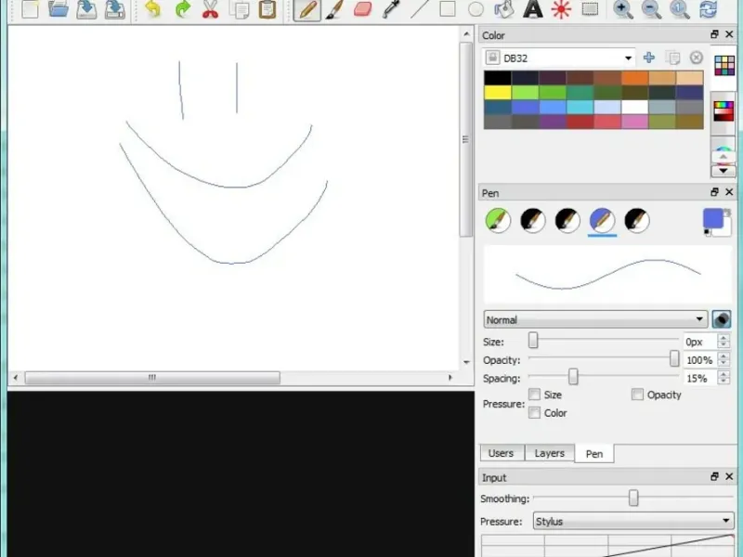Select the green brush preset slot

pos(498,220)
